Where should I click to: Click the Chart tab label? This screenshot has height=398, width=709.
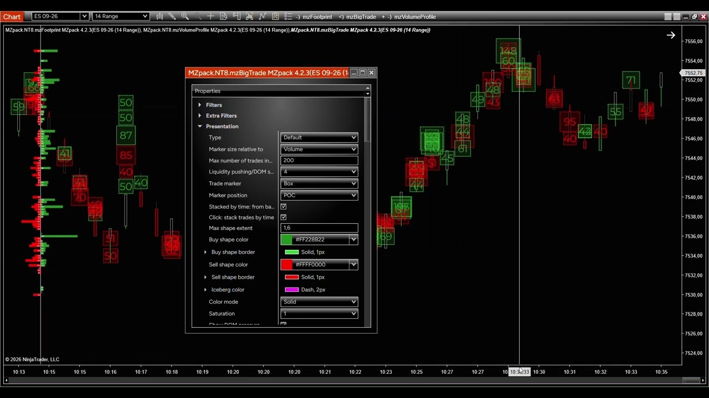(12, 17)
